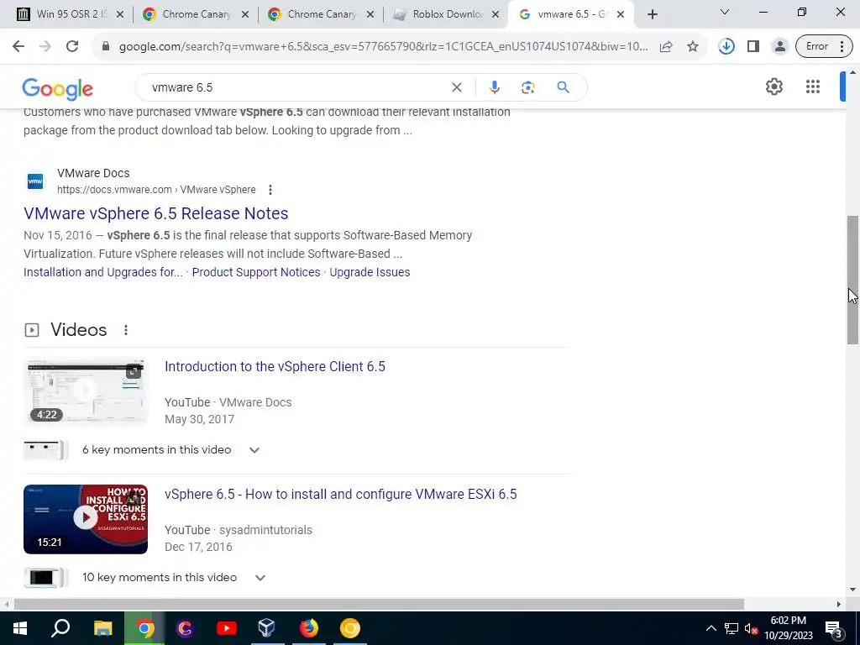Open the Google apps grid
860x645 pixels.
812,87
